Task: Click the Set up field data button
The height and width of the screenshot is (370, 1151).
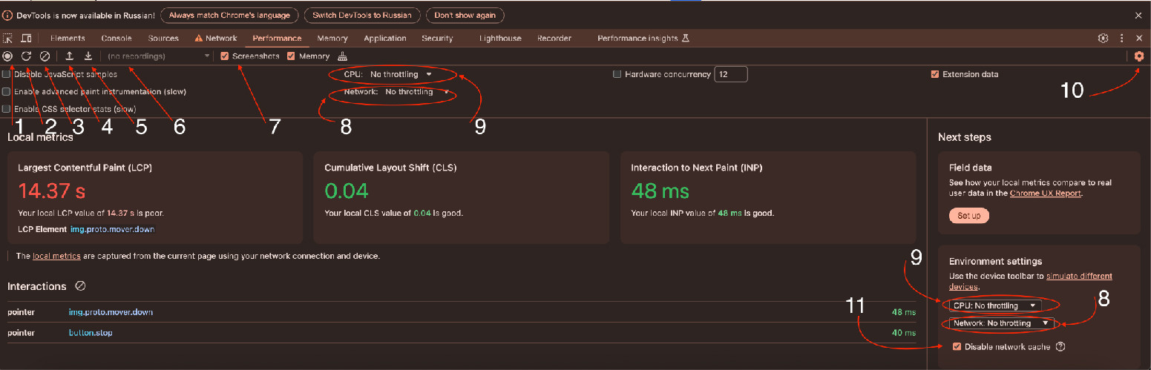Action: click(x=968, y=216)
